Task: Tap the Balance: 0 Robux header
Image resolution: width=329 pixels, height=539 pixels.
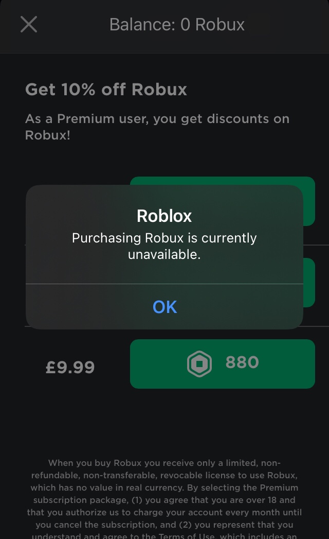Action: [x=177, y=24]
